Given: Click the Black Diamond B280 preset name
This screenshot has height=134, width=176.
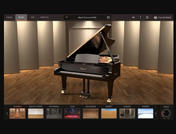Looking at the screenshot, I should click(87, 18).
